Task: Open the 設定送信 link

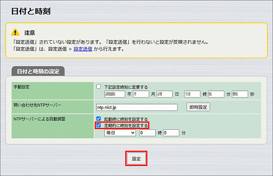Action: (83, 49)
